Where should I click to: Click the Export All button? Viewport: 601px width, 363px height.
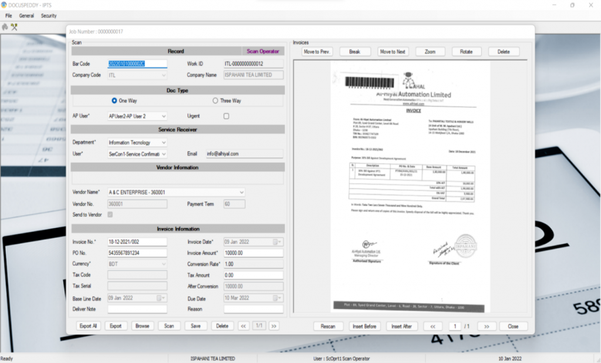(x=89, y=325)
